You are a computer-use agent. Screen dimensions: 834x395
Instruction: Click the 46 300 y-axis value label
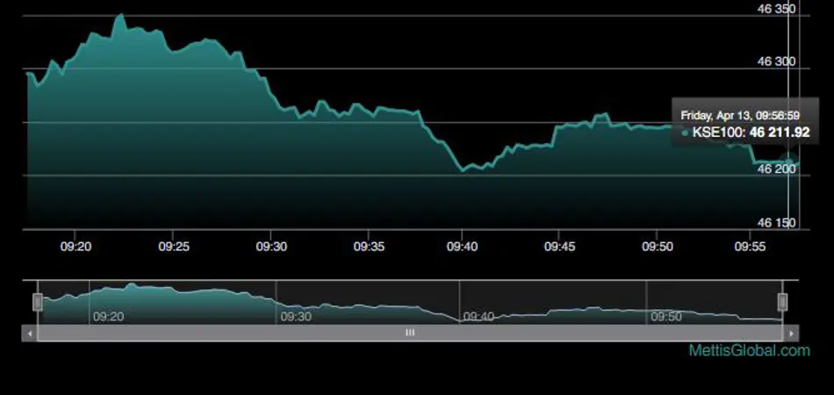click(x=776, y=62)
